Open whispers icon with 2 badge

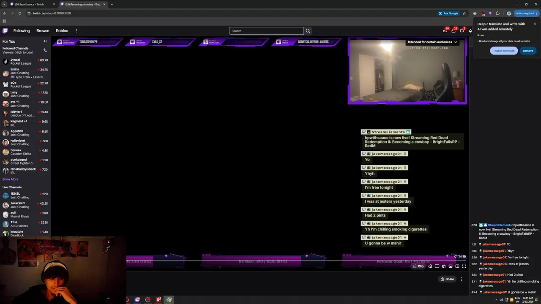(x=462, y=30)
